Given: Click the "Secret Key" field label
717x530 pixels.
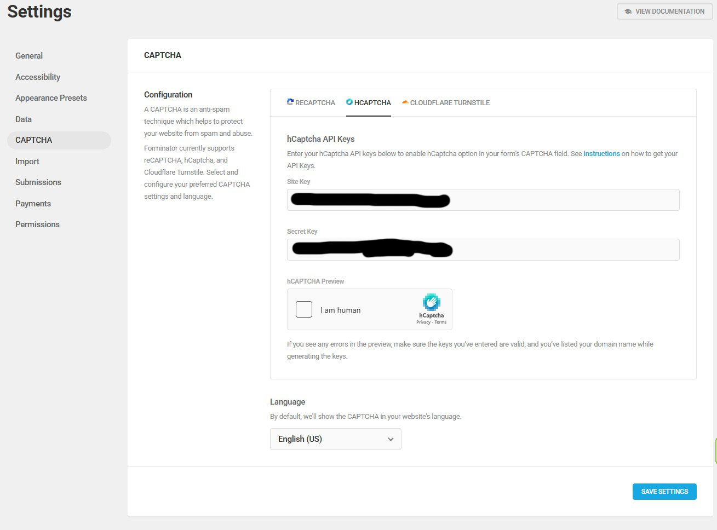Looking at the screenshot, I should click(x=302, y=232).
